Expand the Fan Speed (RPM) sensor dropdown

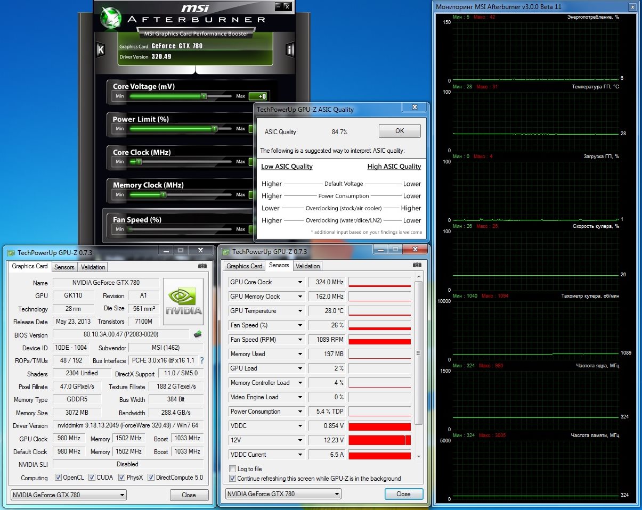[x=300, y=340]
